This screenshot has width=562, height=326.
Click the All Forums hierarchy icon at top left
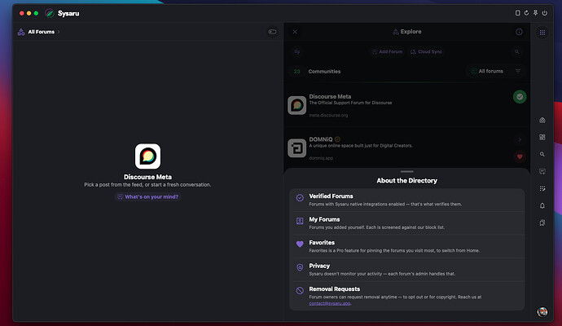coord(21,32)
